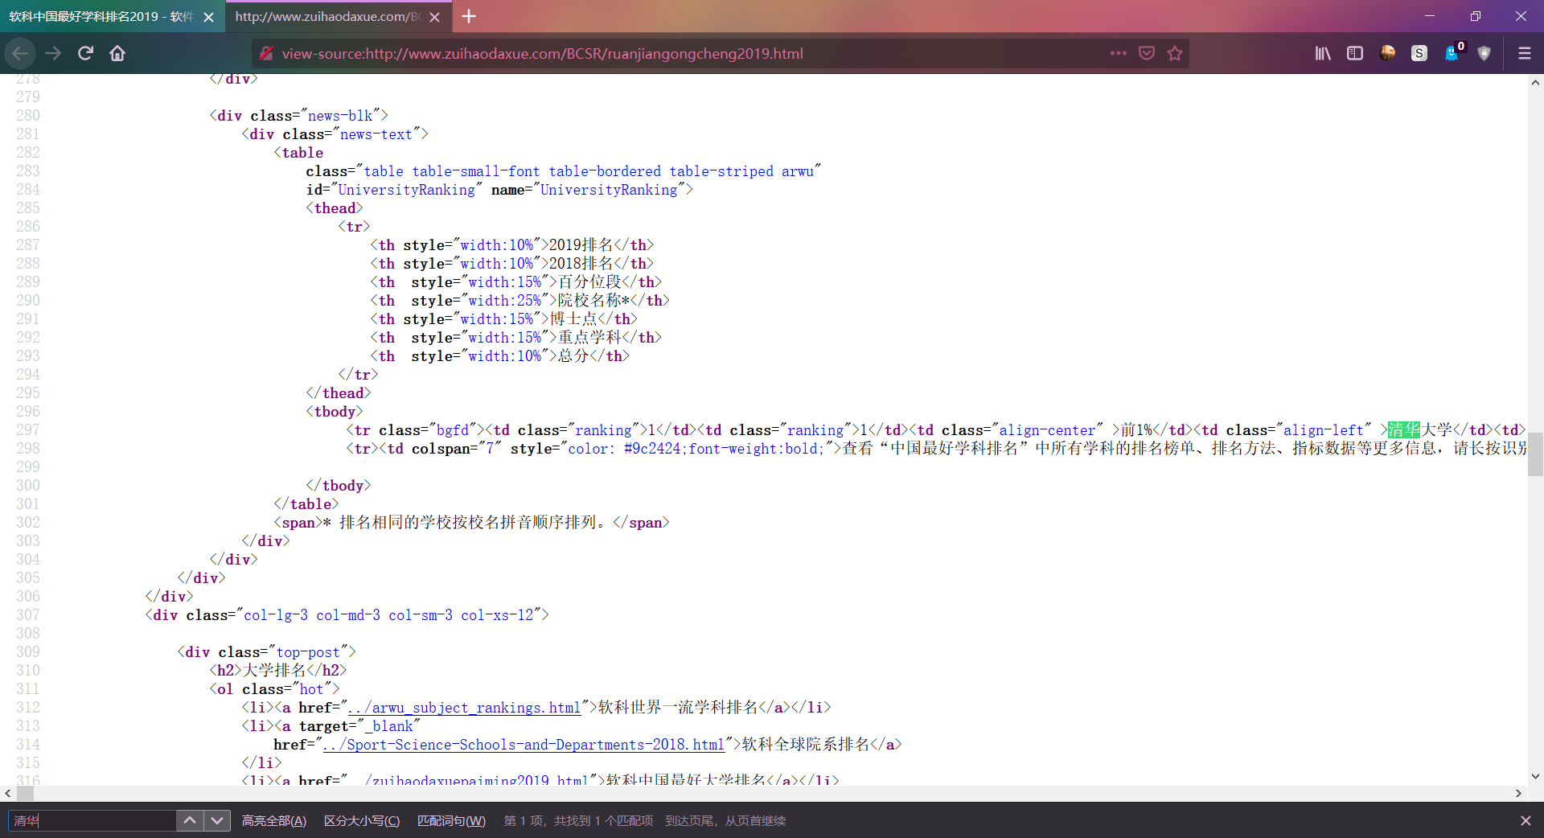Click line number 297
This screenshot has width=1544, height=838.
[x=28, y=430]
